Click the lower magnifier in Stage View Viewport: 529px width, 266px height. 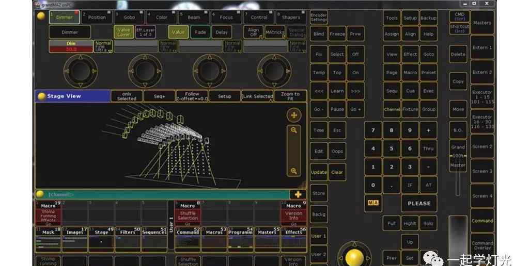pos(294,171)
